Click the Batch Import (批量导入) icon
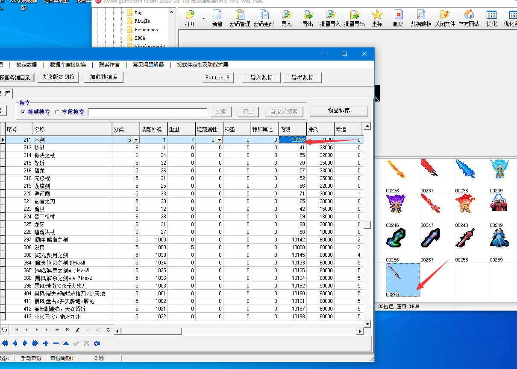The width and height of the screenshot is (517, 369). point(330,19)
